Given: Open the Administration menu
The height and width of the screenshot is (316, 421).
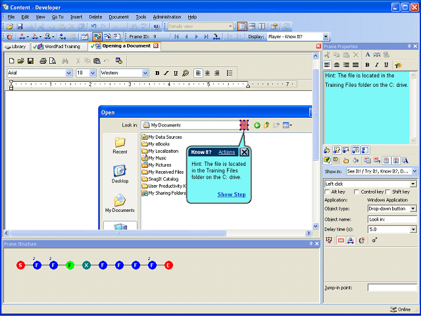Looking at the screenshot, I should point(167,17).
